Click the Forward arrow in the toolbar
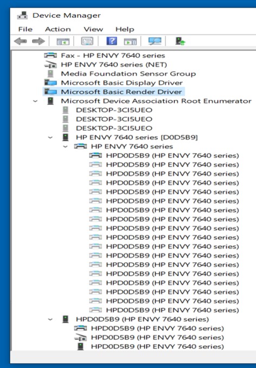Image resolution: width=256 pixels, height=368 pixels. (39, 41)
